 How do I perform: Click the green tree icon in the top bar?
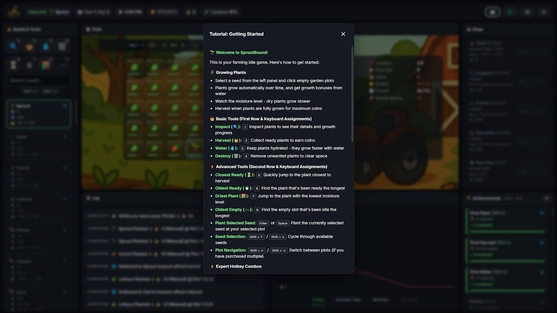510,12
